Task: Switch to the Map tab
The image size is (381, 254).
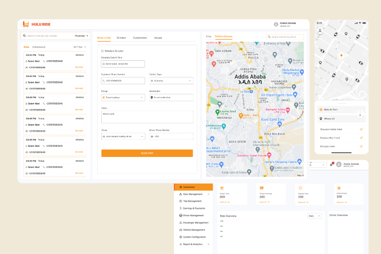Action: tap(209, 36)
